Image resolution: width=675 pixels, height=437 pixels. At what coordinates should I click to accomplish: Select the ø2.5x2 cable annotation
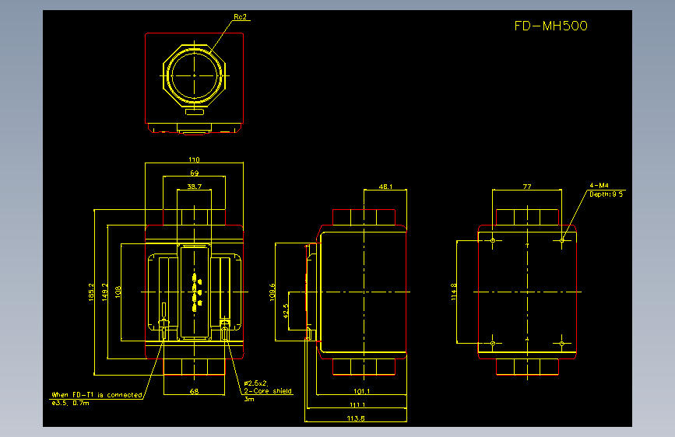click(256, 383)
